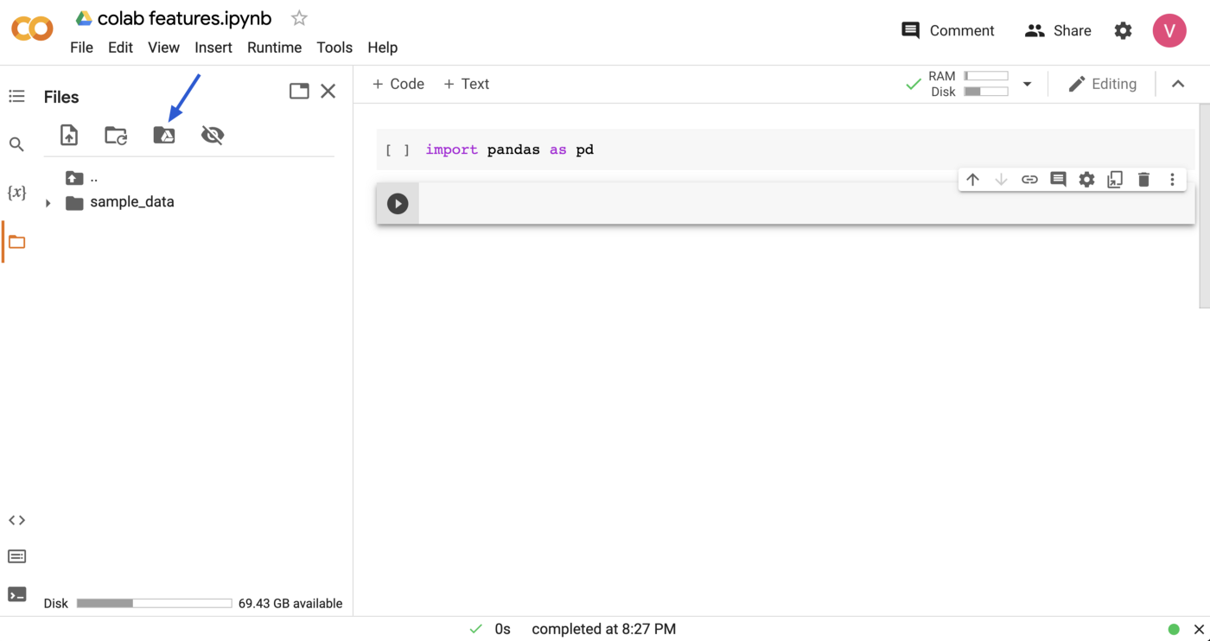Click the sidebar Disk usage bar

[154, 604]
